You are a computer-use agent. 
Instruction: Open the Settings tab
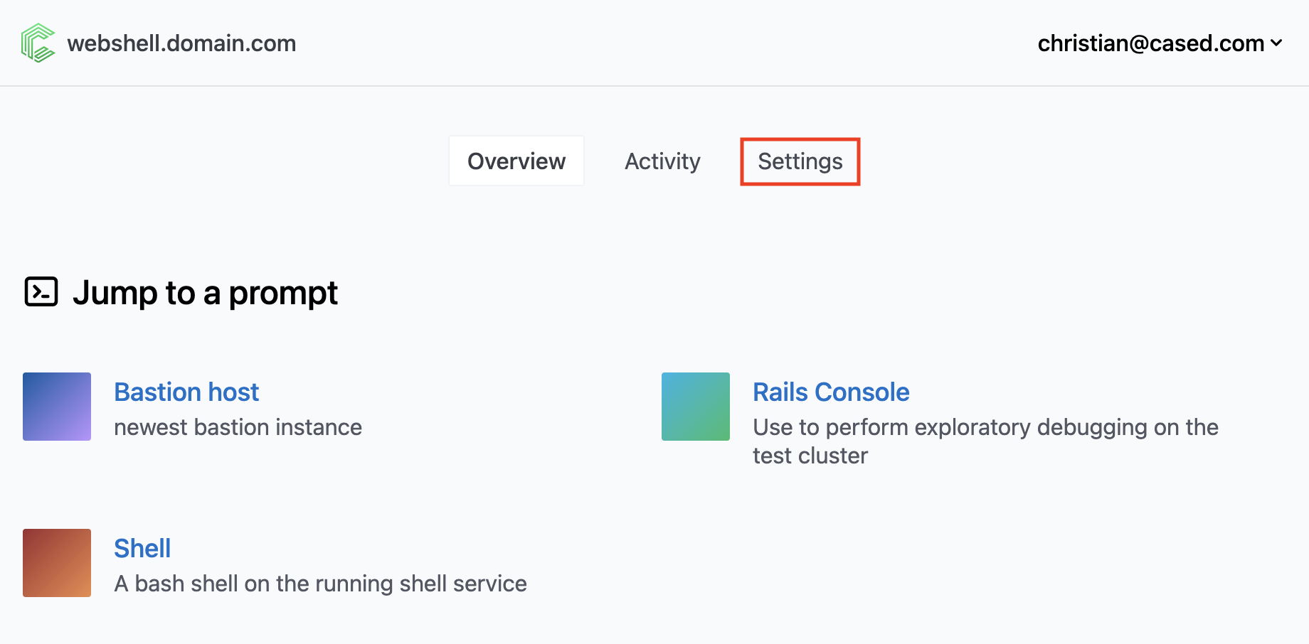click(x=800, y=161)
